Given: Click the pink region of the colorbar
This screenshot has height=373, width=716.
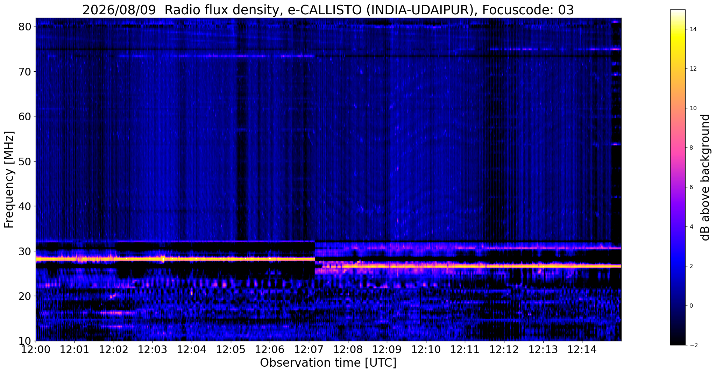Looking at the screenshot, I should (x=678, y=140).
